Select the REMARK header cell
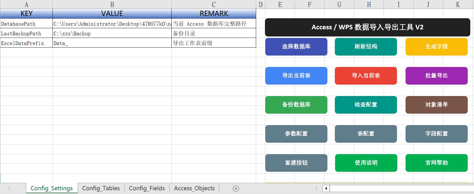The width and height of the screenshot is (474, 194). pos(214,13)
